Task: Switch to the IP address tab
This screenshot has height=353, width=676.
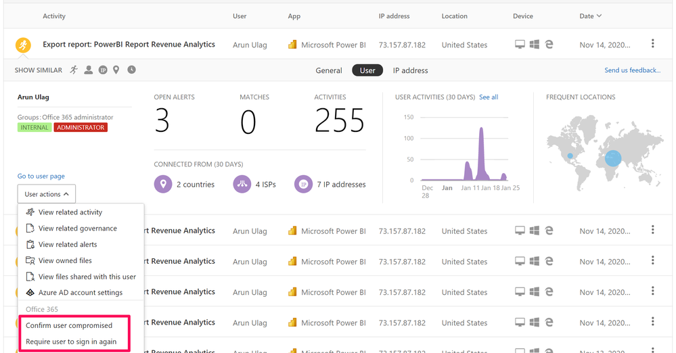Action: click(x=411, y=70)
